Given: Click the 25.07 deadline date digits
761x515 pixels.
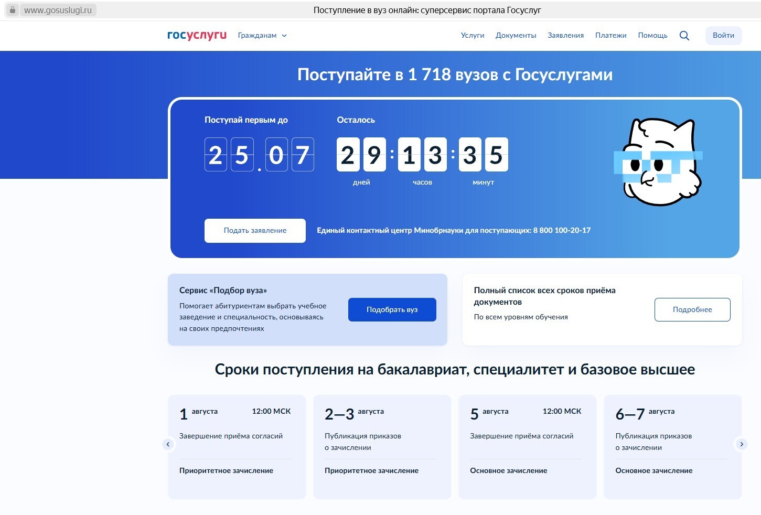Looking at the screenshot, I should point(259,155).
